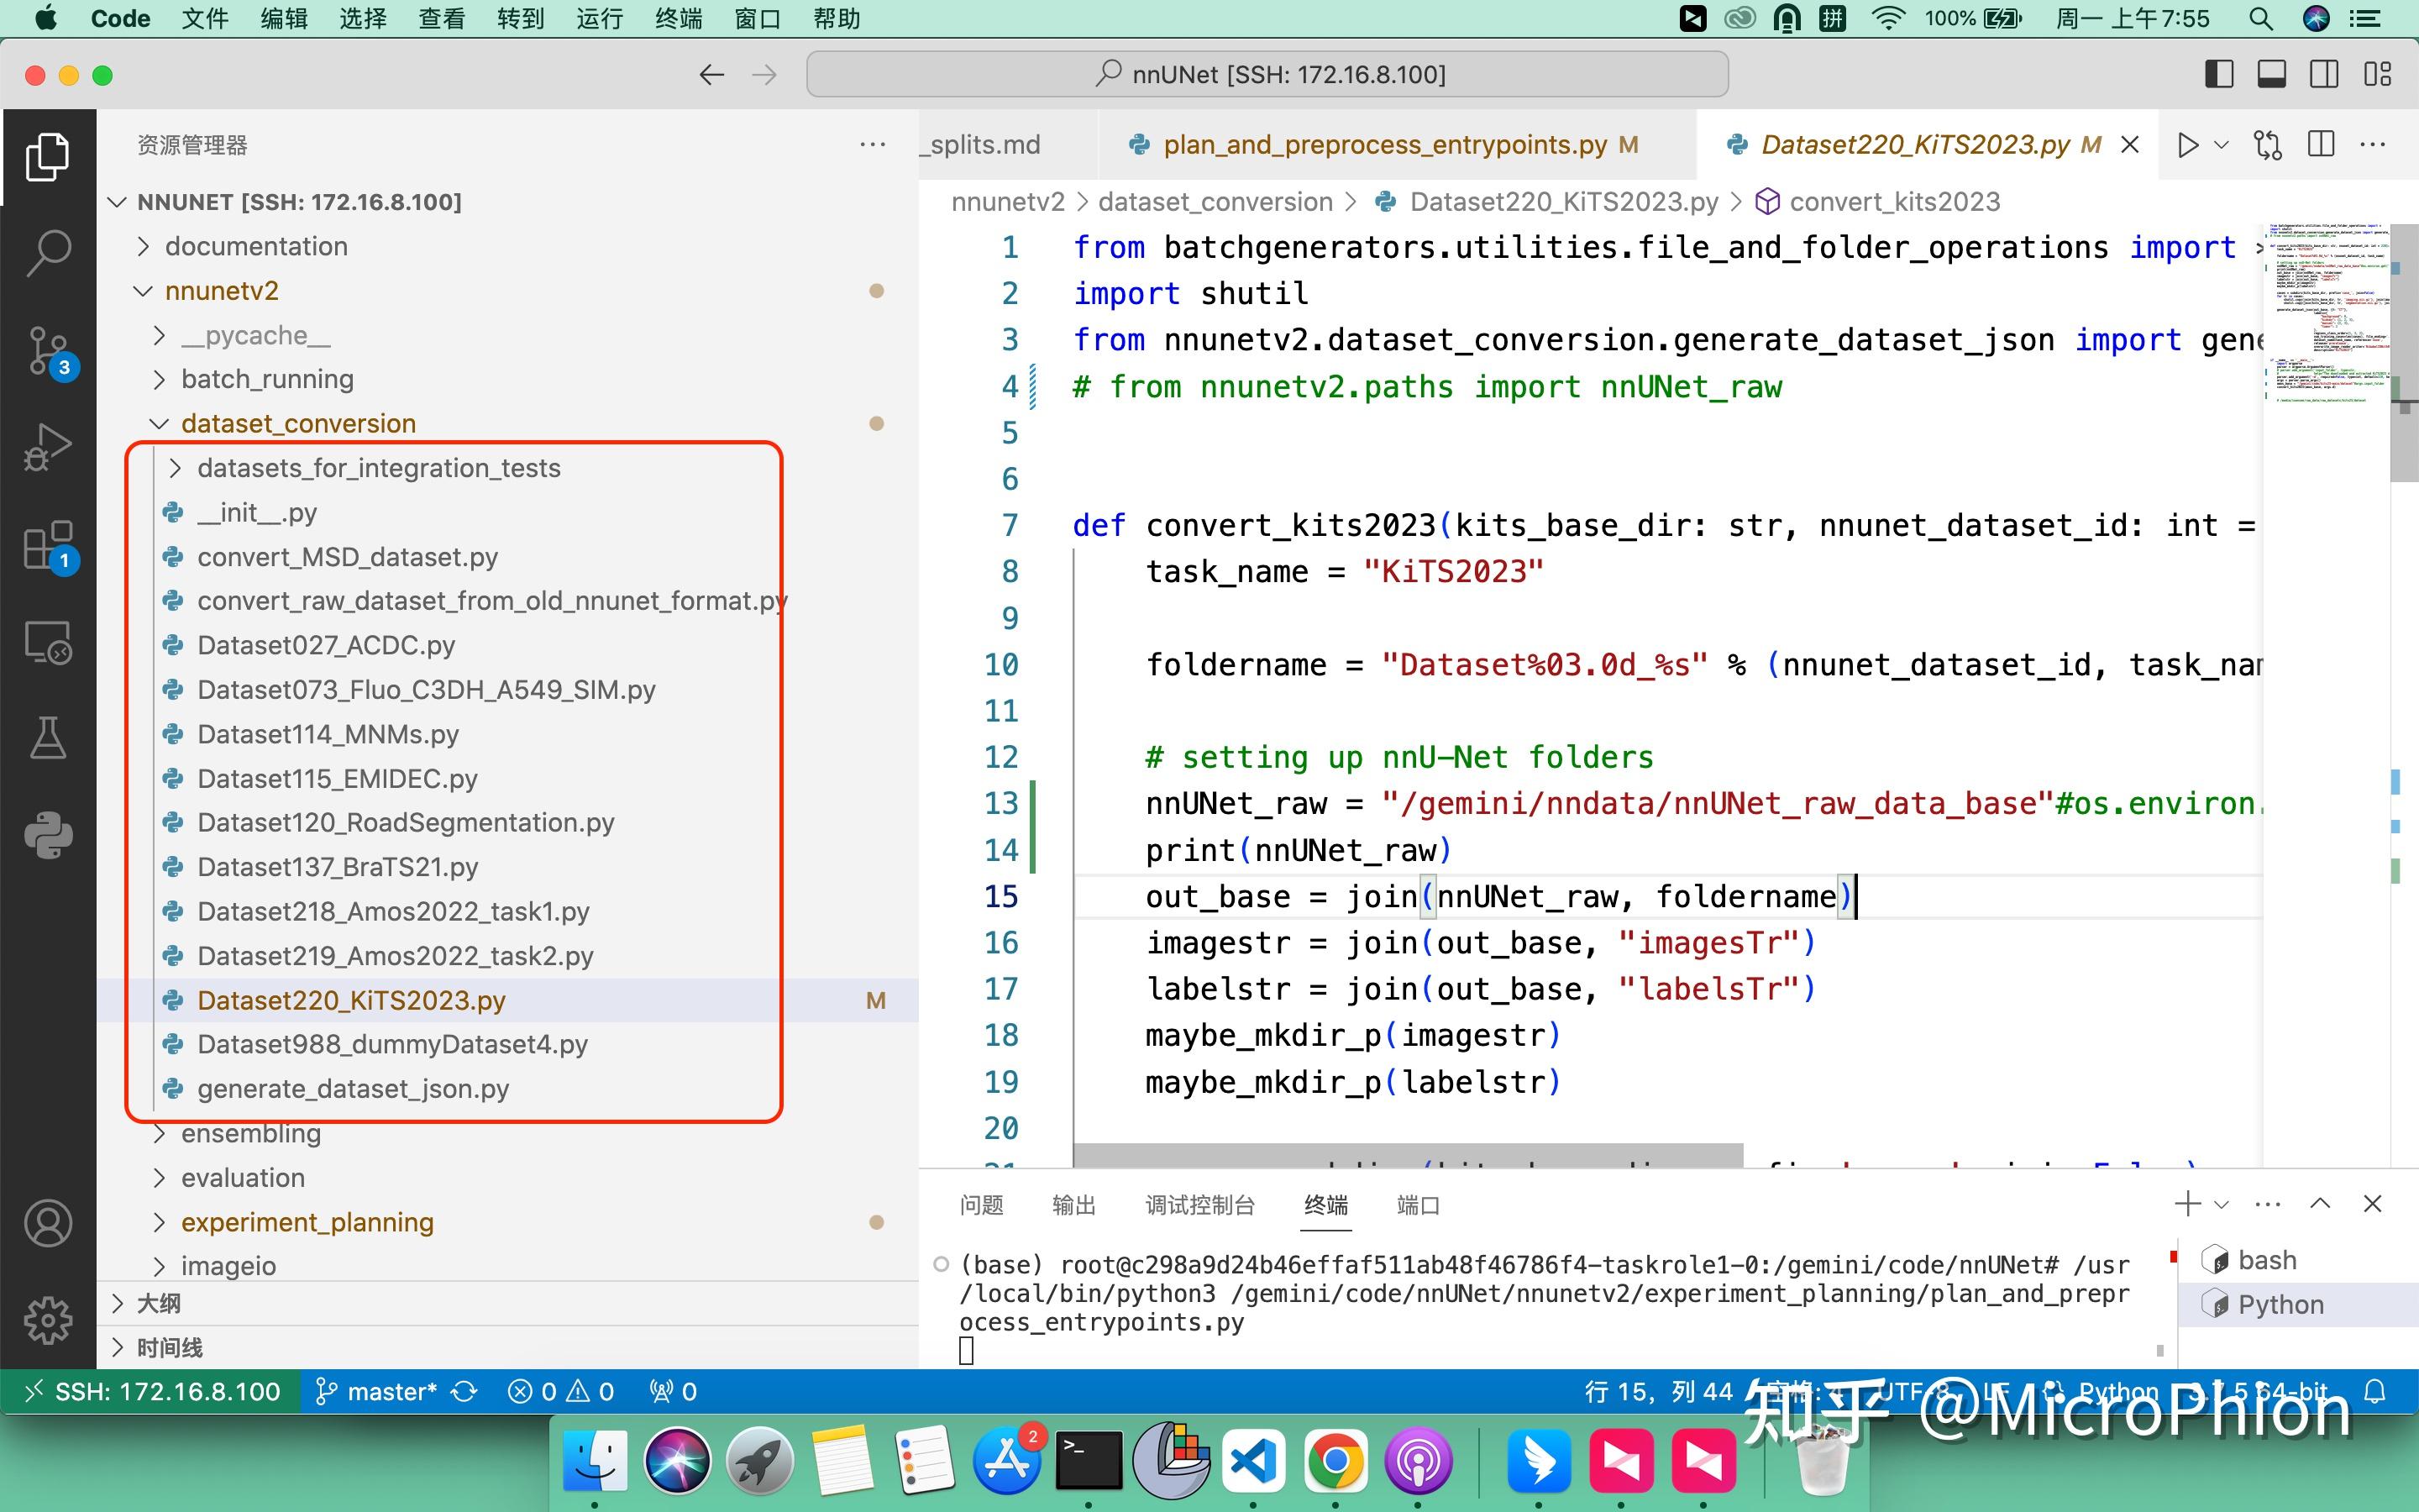Viewport: 2419px width, 1512px height.
Task: Open the 终端 menu in menu bar
Action: coord(679,18)
